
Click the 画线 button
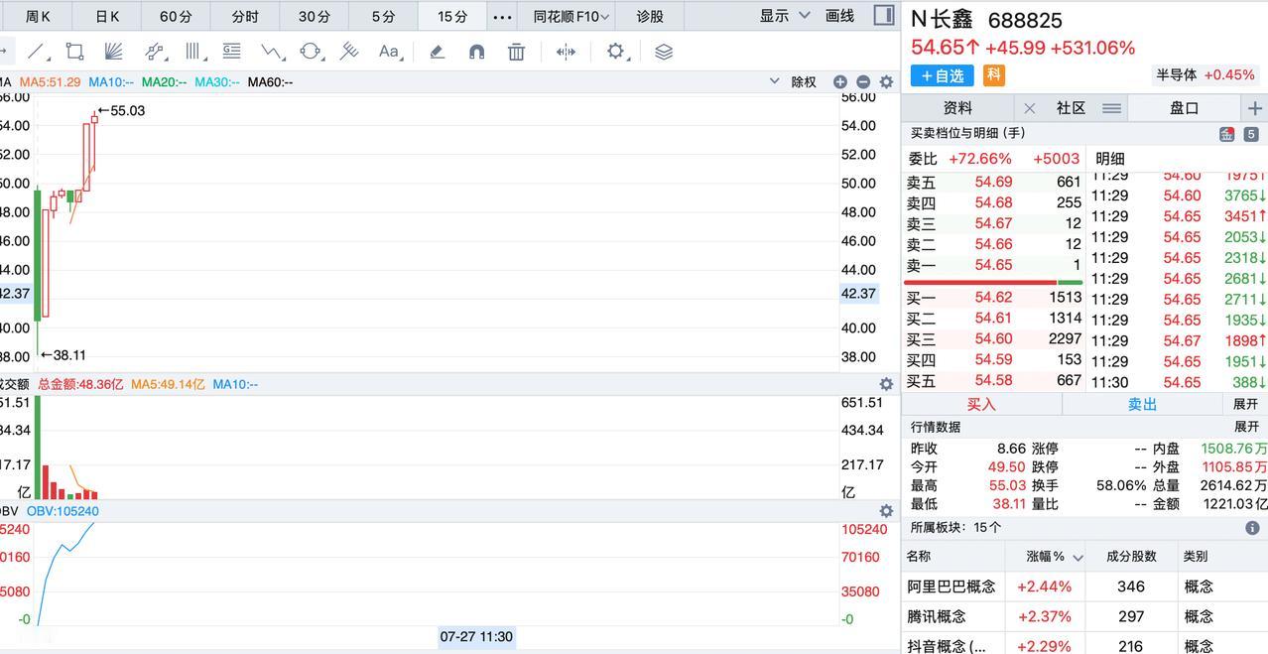pyautogui.click(x=839, y=16)
